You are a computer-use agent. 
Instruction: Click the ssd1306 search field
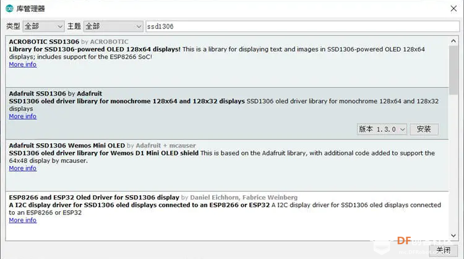[303, 27]
